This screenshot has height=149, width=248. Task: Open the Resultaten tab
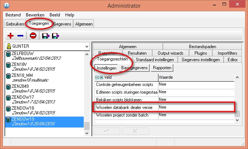[137, 53]
